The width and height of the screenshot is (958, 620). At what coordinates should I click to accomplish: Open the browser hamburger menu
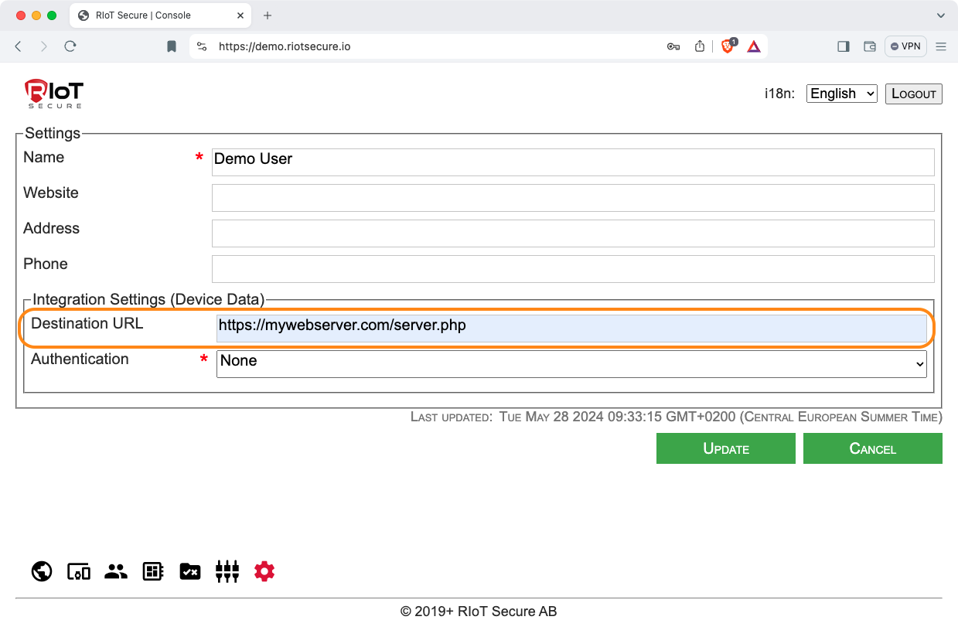coord(941,46)
